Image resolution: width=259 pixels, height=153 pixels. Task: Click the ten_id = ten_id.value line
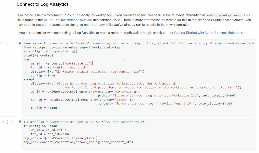[50, 134]
